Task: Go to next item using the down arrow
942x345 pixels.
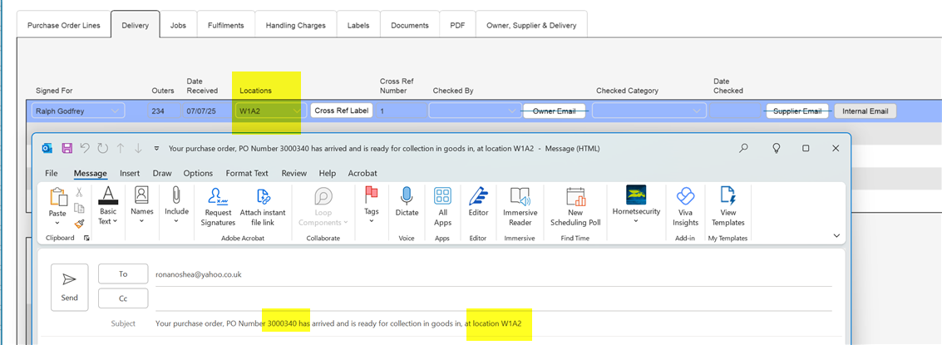Action: (138, 148)
